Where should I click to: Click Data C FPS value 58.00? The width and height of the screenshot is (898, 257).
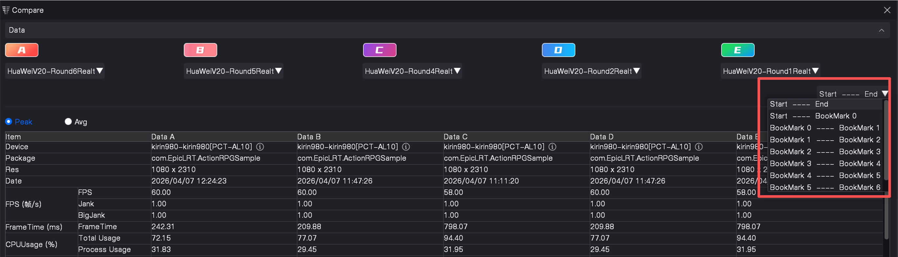pos(453,192)
